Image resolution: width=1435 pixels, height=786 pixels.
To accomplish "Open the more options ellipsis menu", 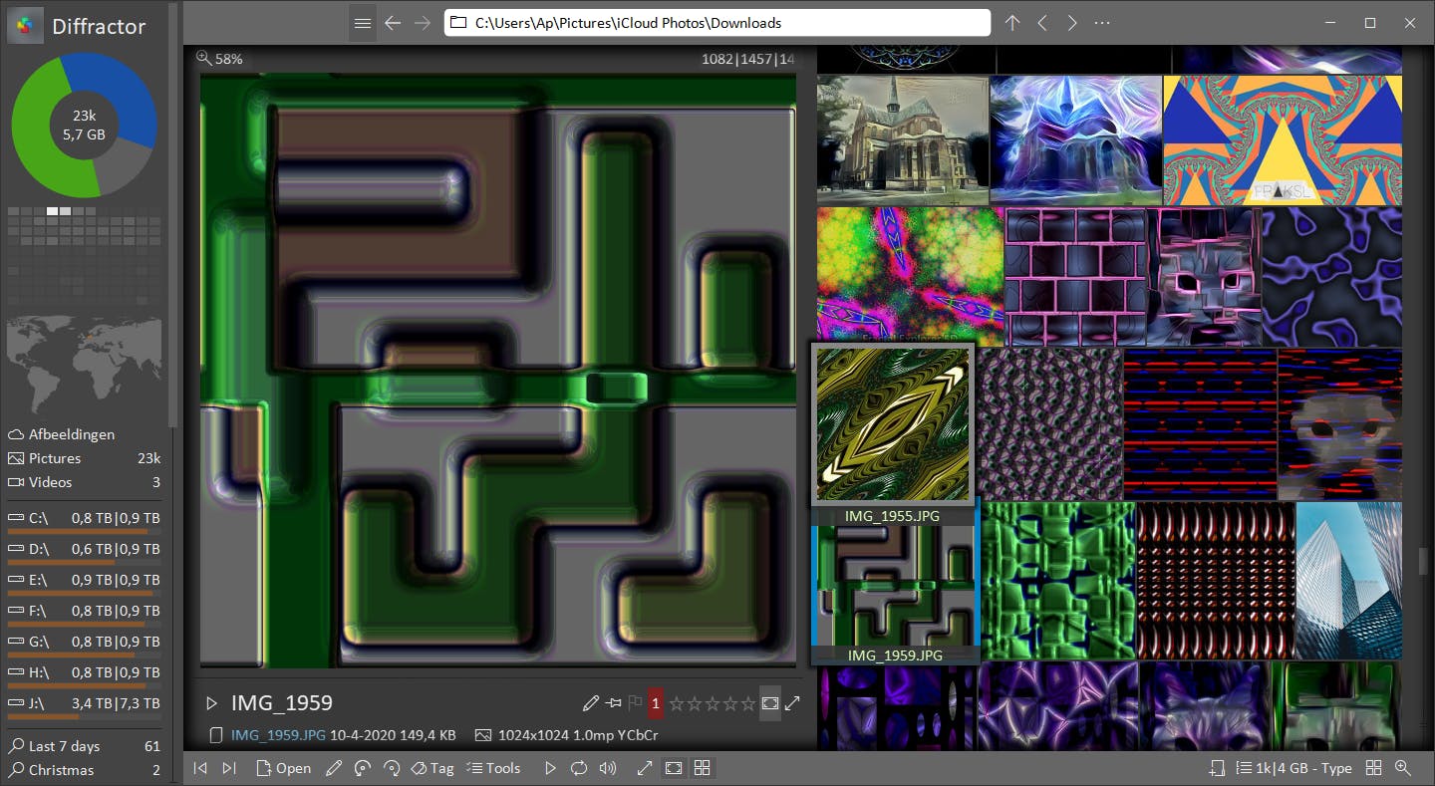I will 1102,23.
